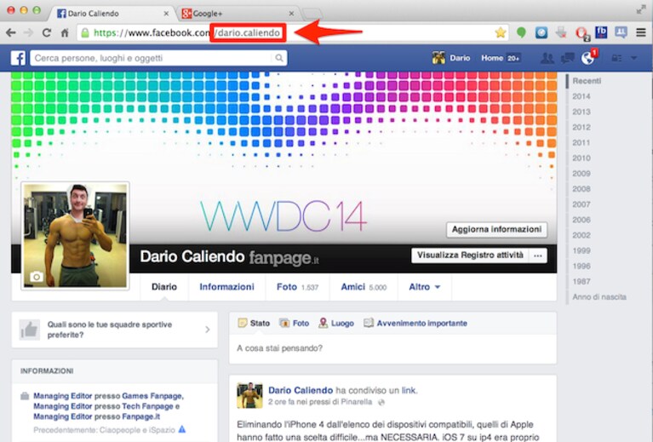The image size is (653, 442).
Task: Click Visualizza Registro attività button
Action: coord(470,255)
